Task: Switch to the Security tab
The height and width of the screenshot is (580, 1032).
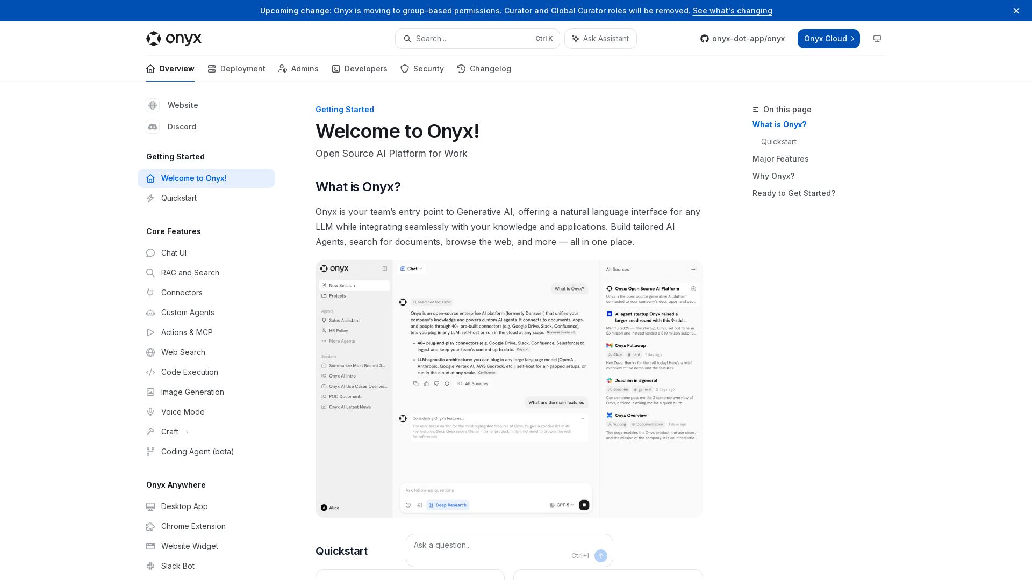Action: pyautogui.click(x=422, y=69)
